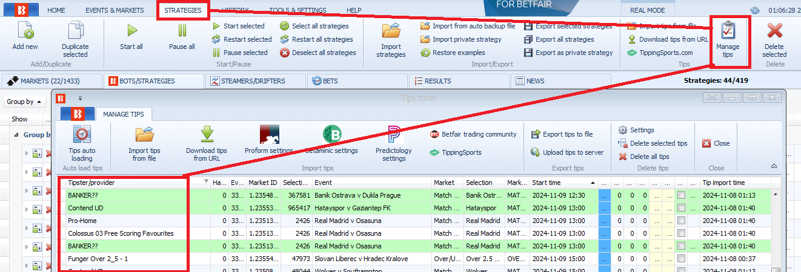Open the EVENTS & MARKETS ribbon tab
The image size is (801, 272).
[115, 10]
